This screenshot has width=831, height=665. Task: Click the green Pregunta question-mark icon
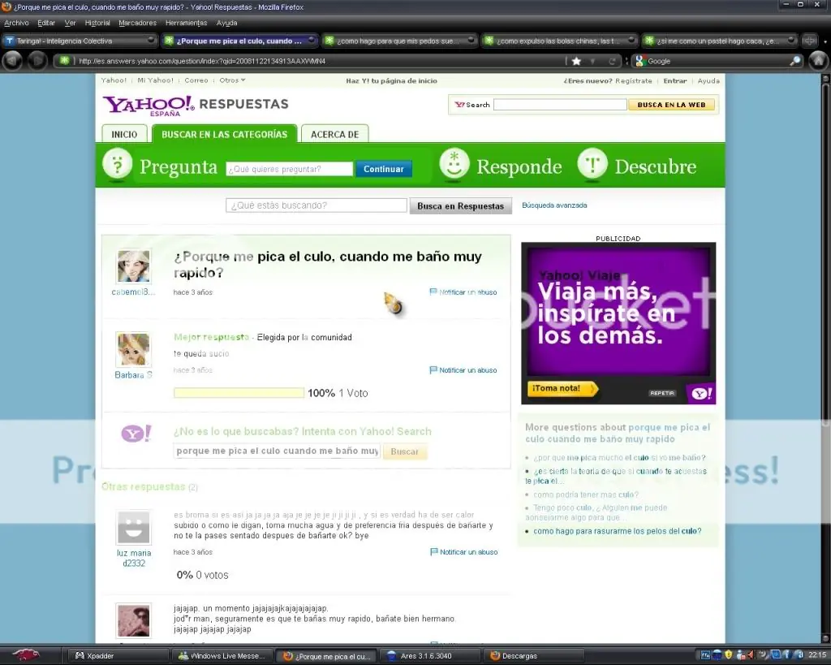click(117, 164)
